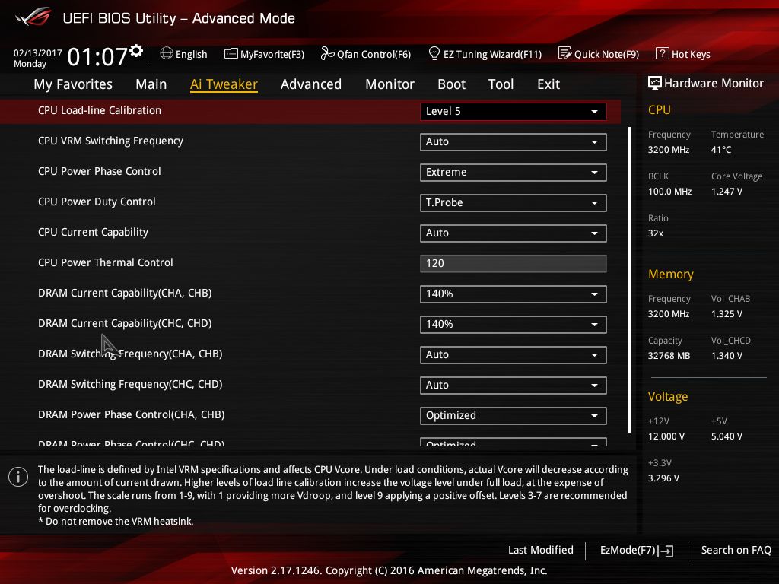Click CPU Power Thermal Control field 120
779x584 pixels.
[514, 263]
